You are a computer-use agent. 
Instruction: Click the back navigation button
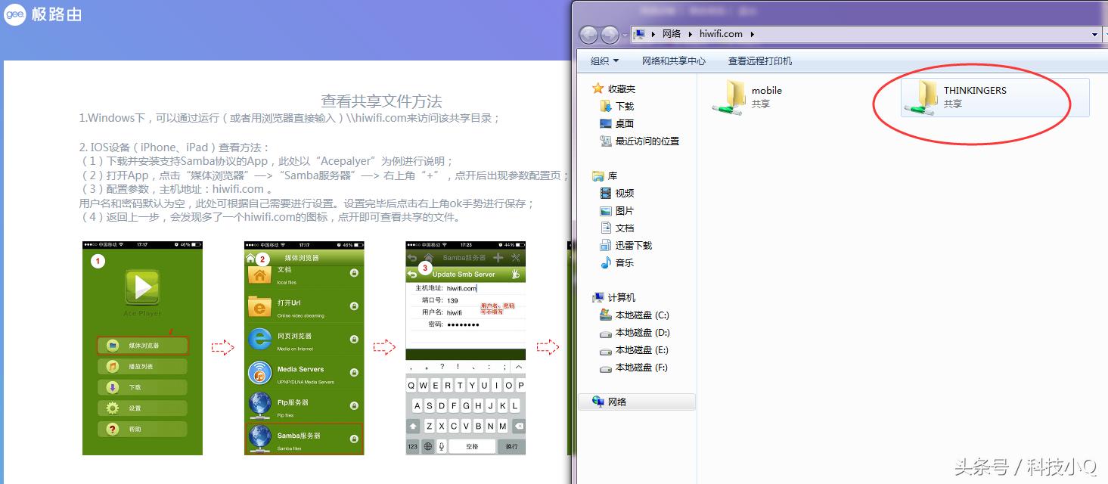(x=588, y=34)
